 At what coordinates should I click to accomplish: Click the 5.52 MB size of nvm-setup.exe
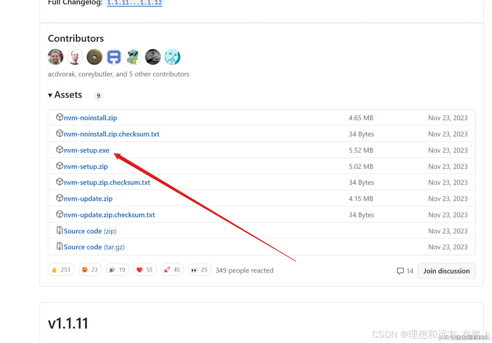tap(361, 150)
